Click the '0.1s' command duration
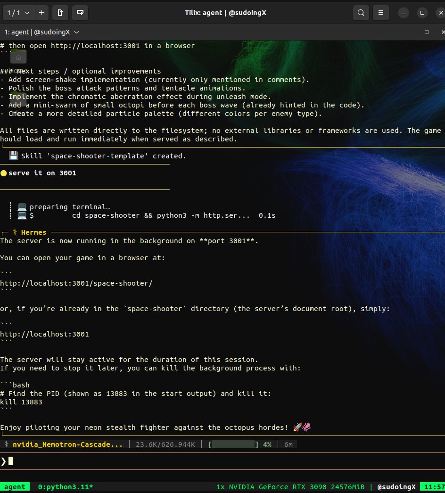 pos(267,215)
